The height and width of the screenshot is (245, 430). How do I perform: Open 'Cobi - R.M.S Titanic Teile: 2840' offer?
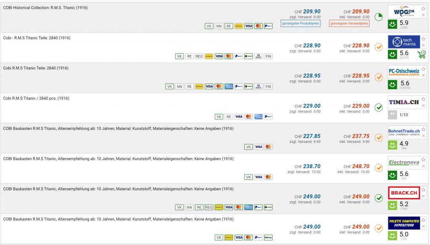click(37, 38)
